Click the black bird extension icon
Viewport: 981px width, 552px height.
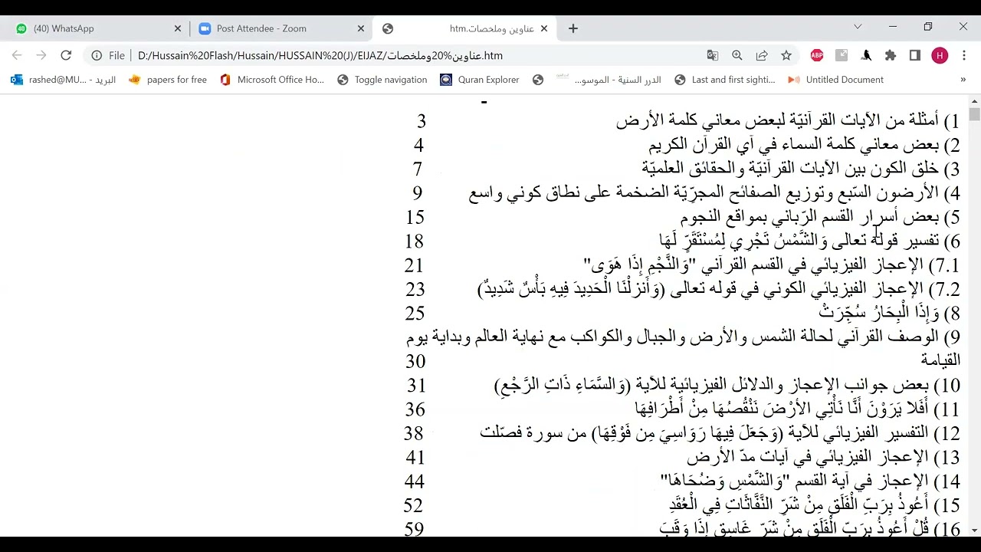[x=866, y=55]
